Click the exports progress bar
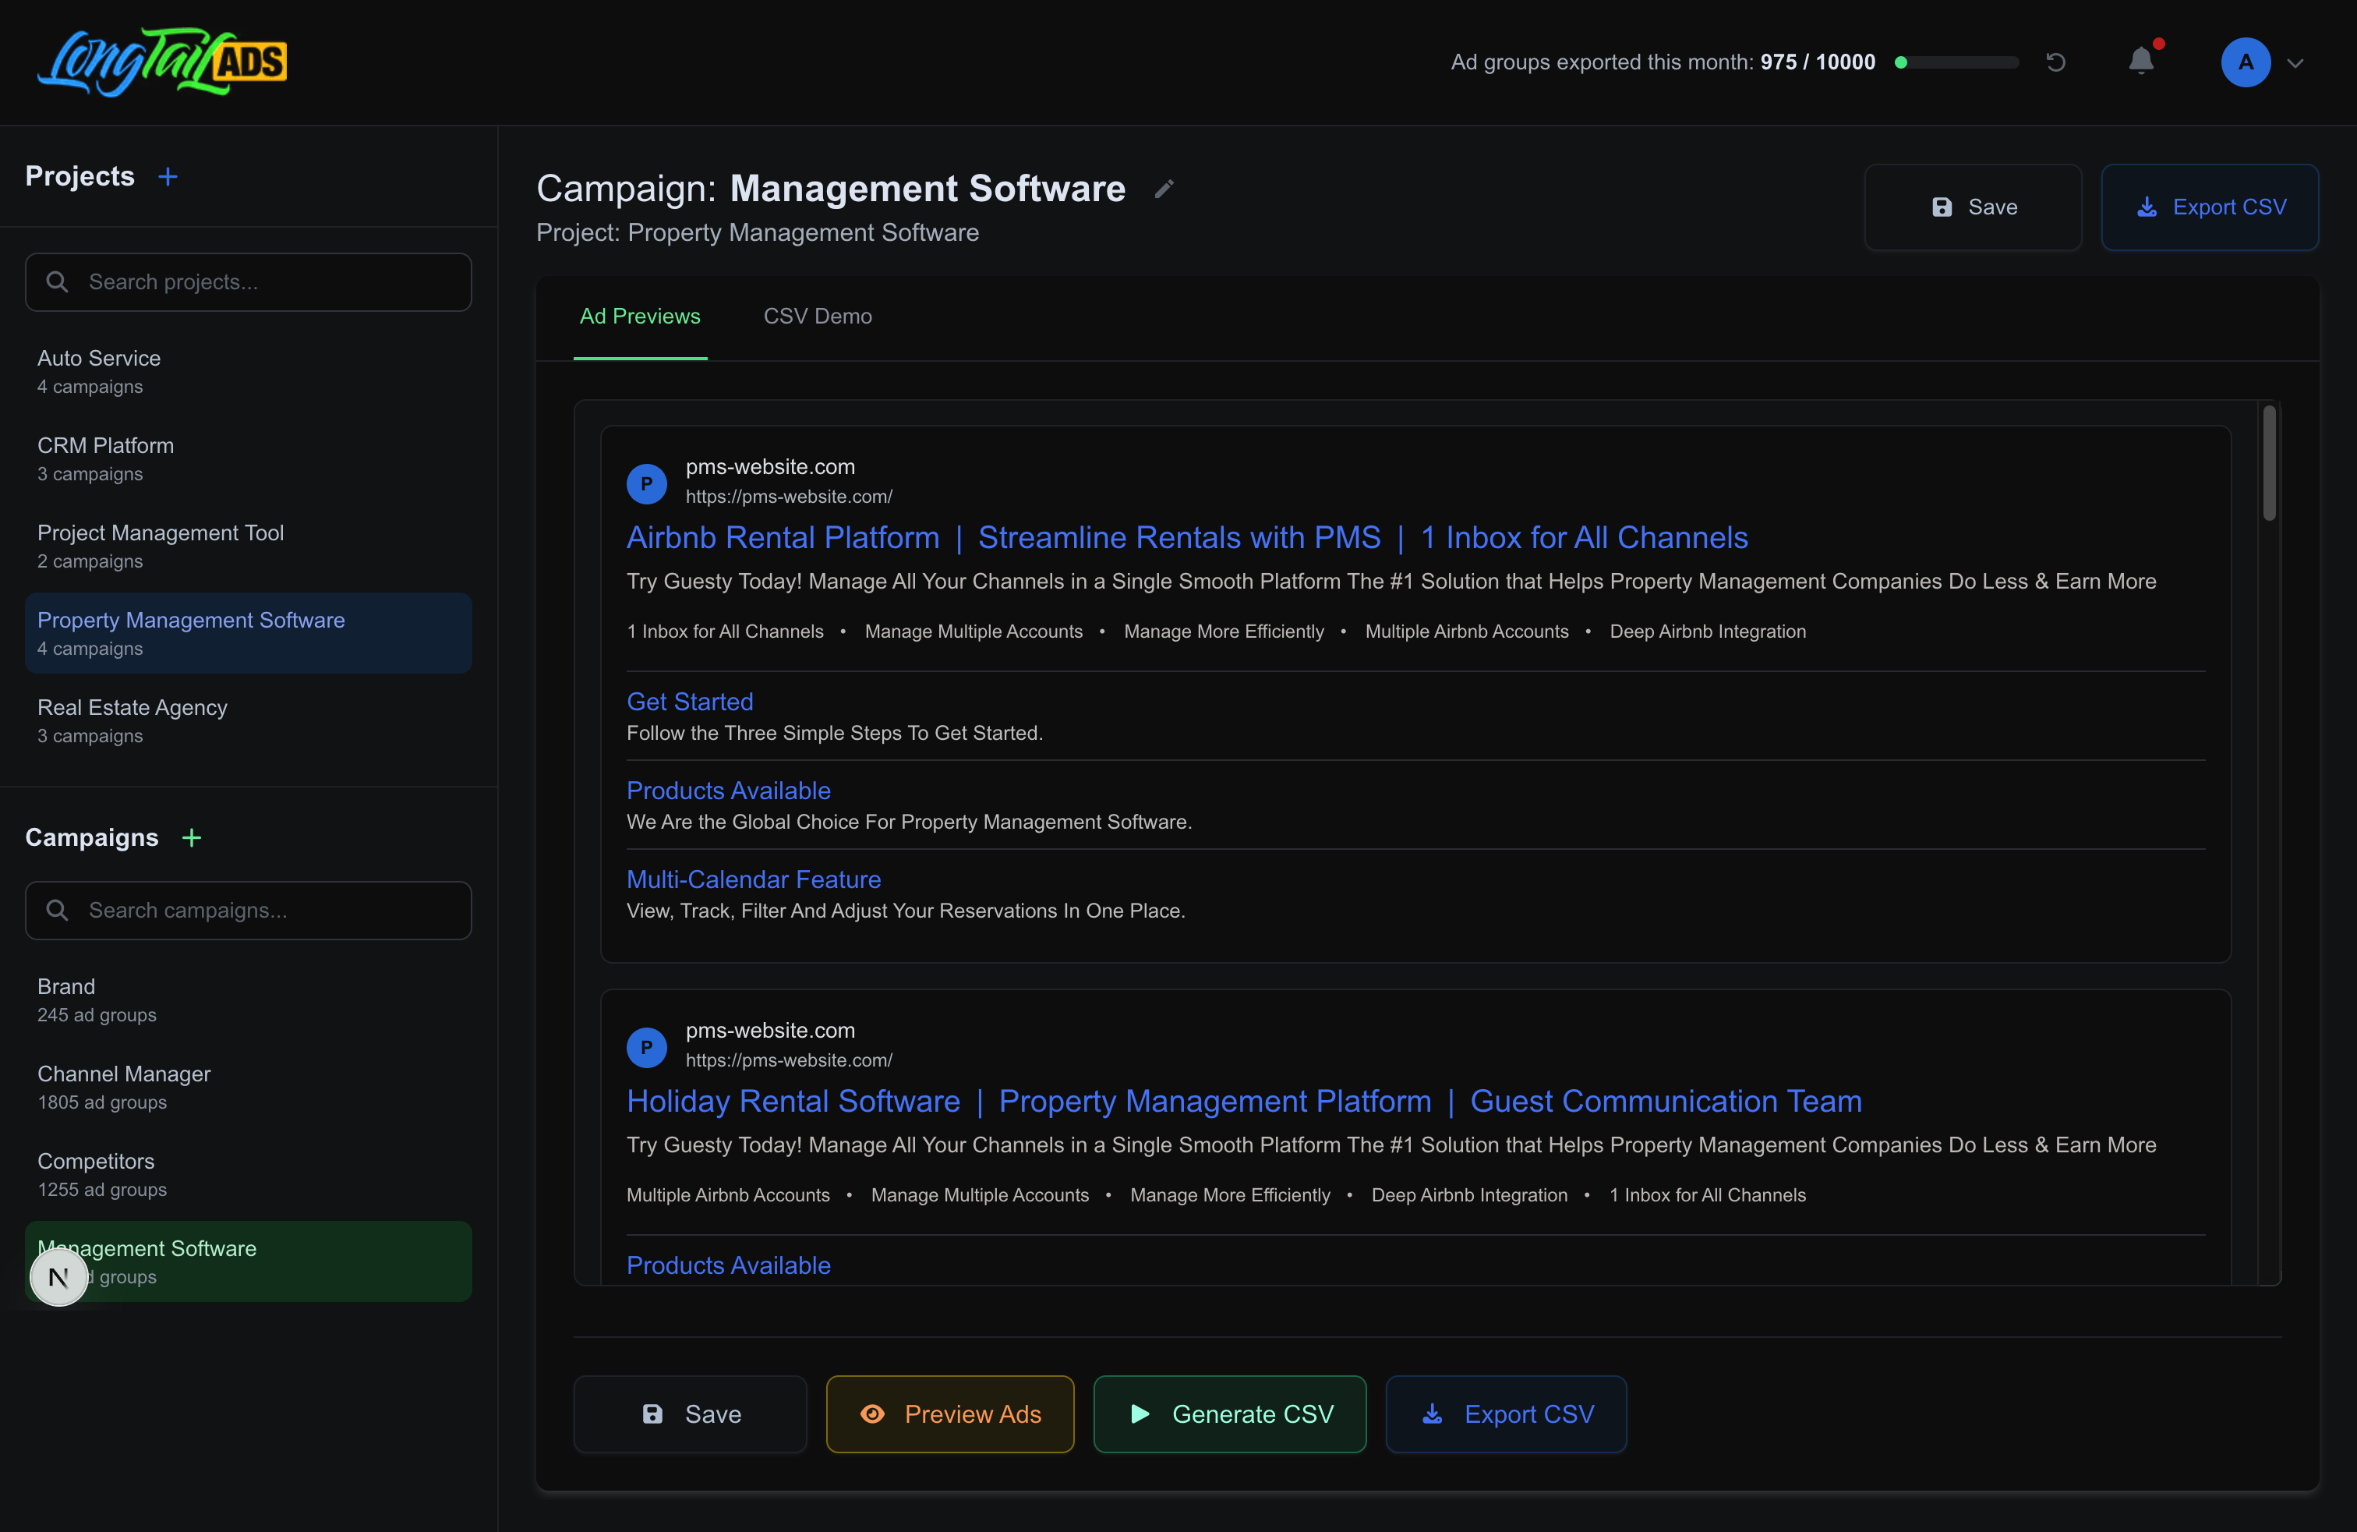Image resolution: width=2357 pixels, height=1532 pixels. point(1957,62)
